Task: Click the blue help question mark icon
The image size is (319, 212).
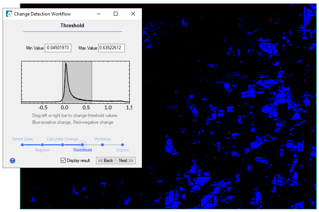Action: click(x=13, y=161)
